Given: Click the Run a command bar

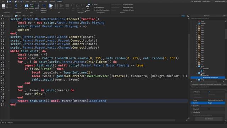Looking at the screenshot, I should coord(113,123).
